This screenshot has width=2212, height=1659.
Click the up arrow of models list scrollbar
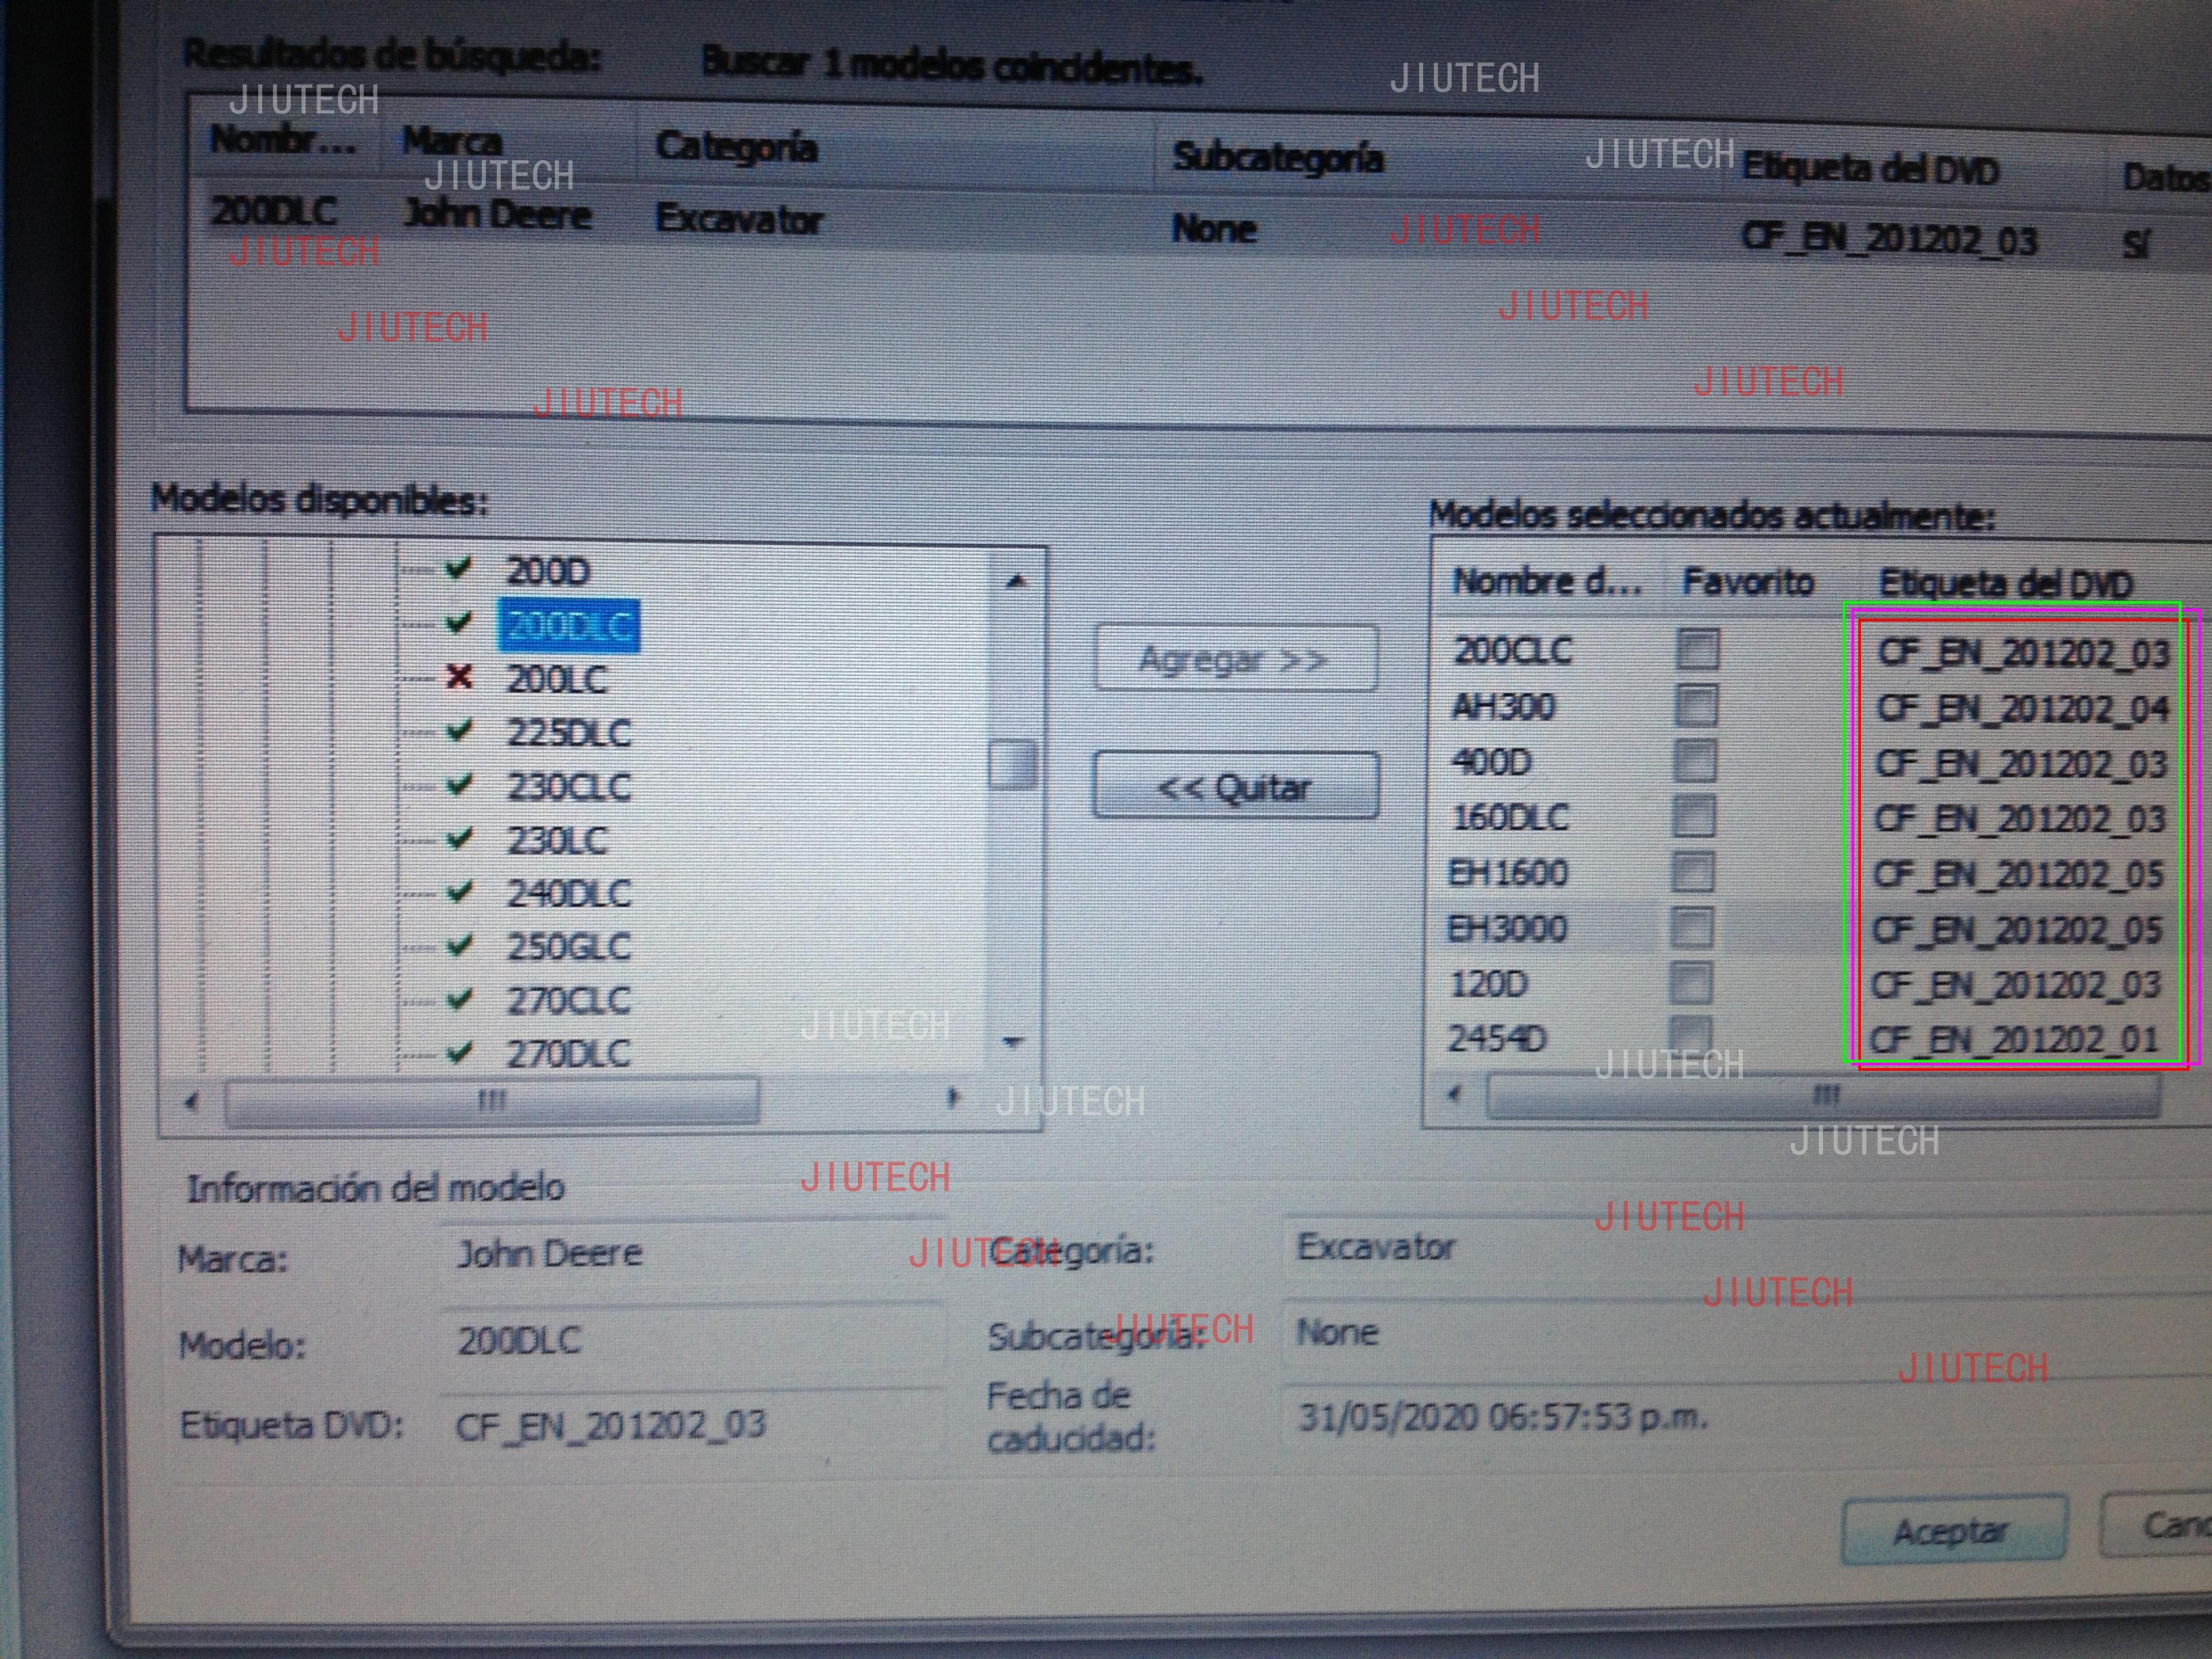1016,581
